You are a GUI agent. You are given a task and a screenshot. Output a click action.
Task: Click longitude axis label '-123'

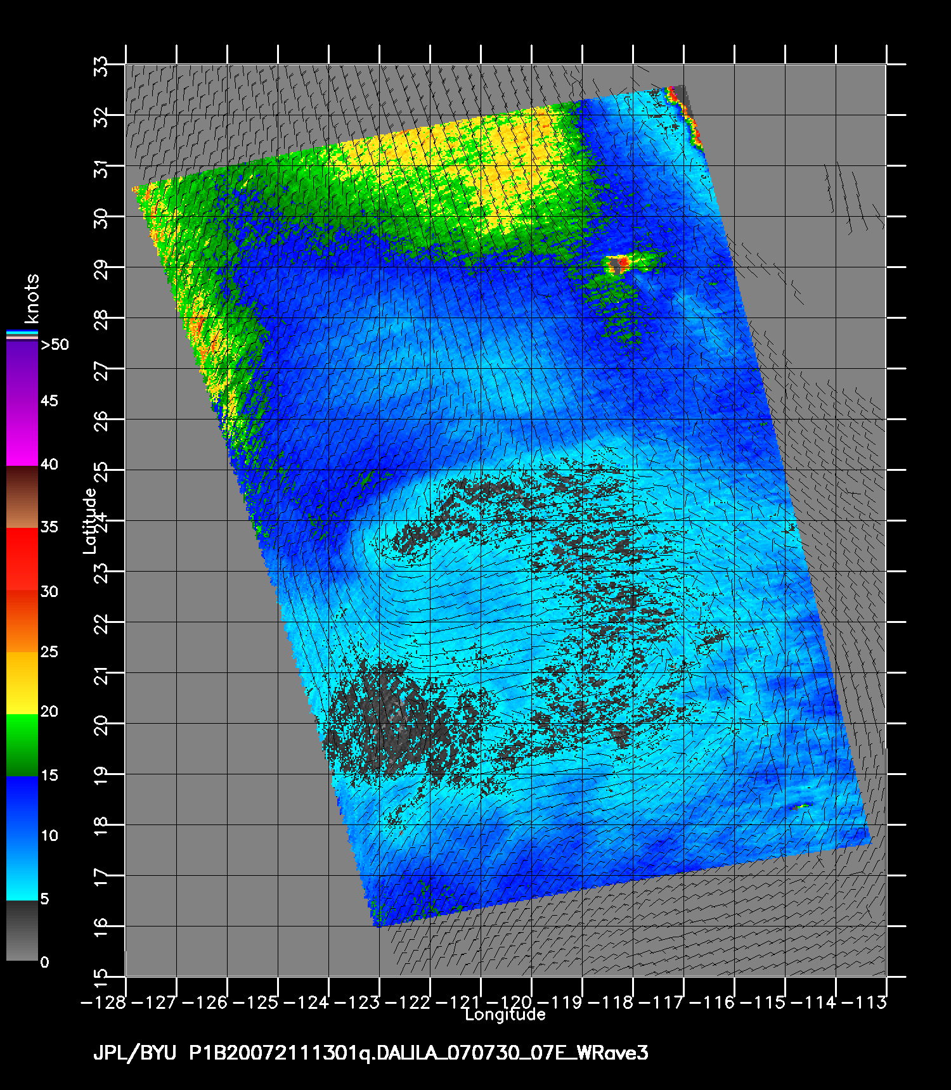(358, 1003)
